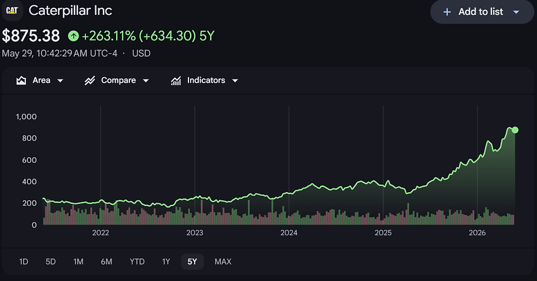Click the Caterpillar CAT logo icon
This screenshot has height=281, width=537.
point(12,10)
